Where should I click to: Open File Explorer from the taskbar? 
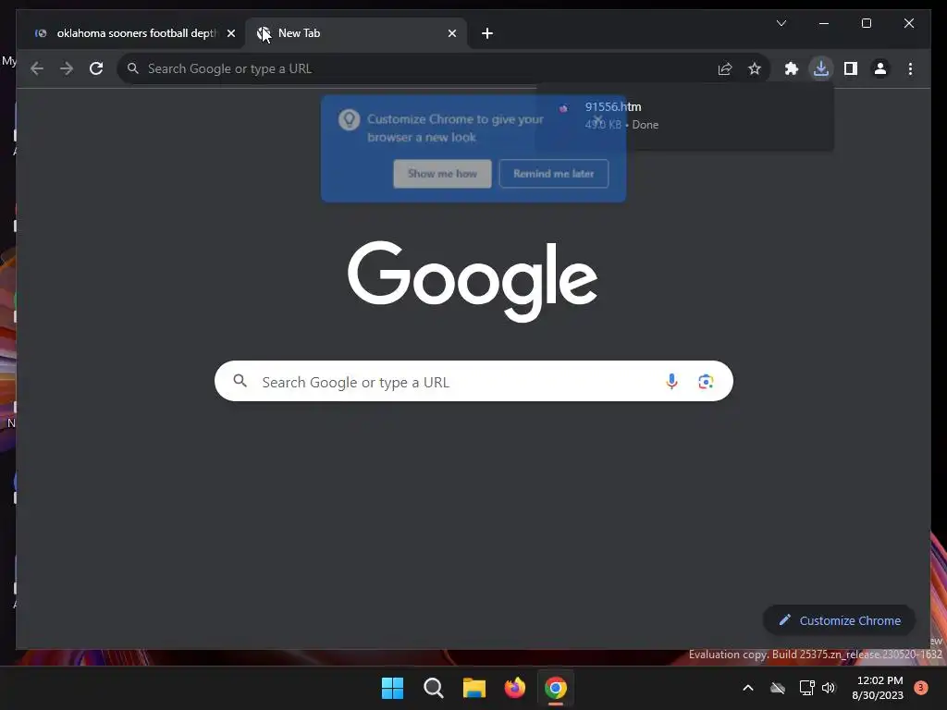click(x=474, y=688)
